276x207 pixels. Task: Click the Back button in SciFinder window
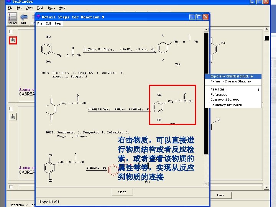point(220,195)
